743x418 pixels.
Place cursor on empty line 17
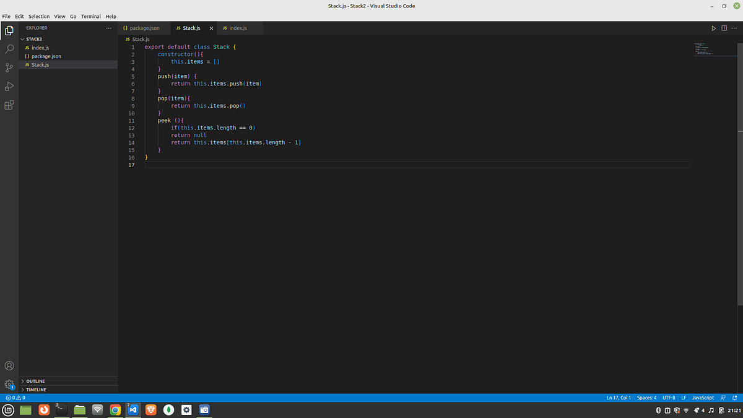coord(417,165)
